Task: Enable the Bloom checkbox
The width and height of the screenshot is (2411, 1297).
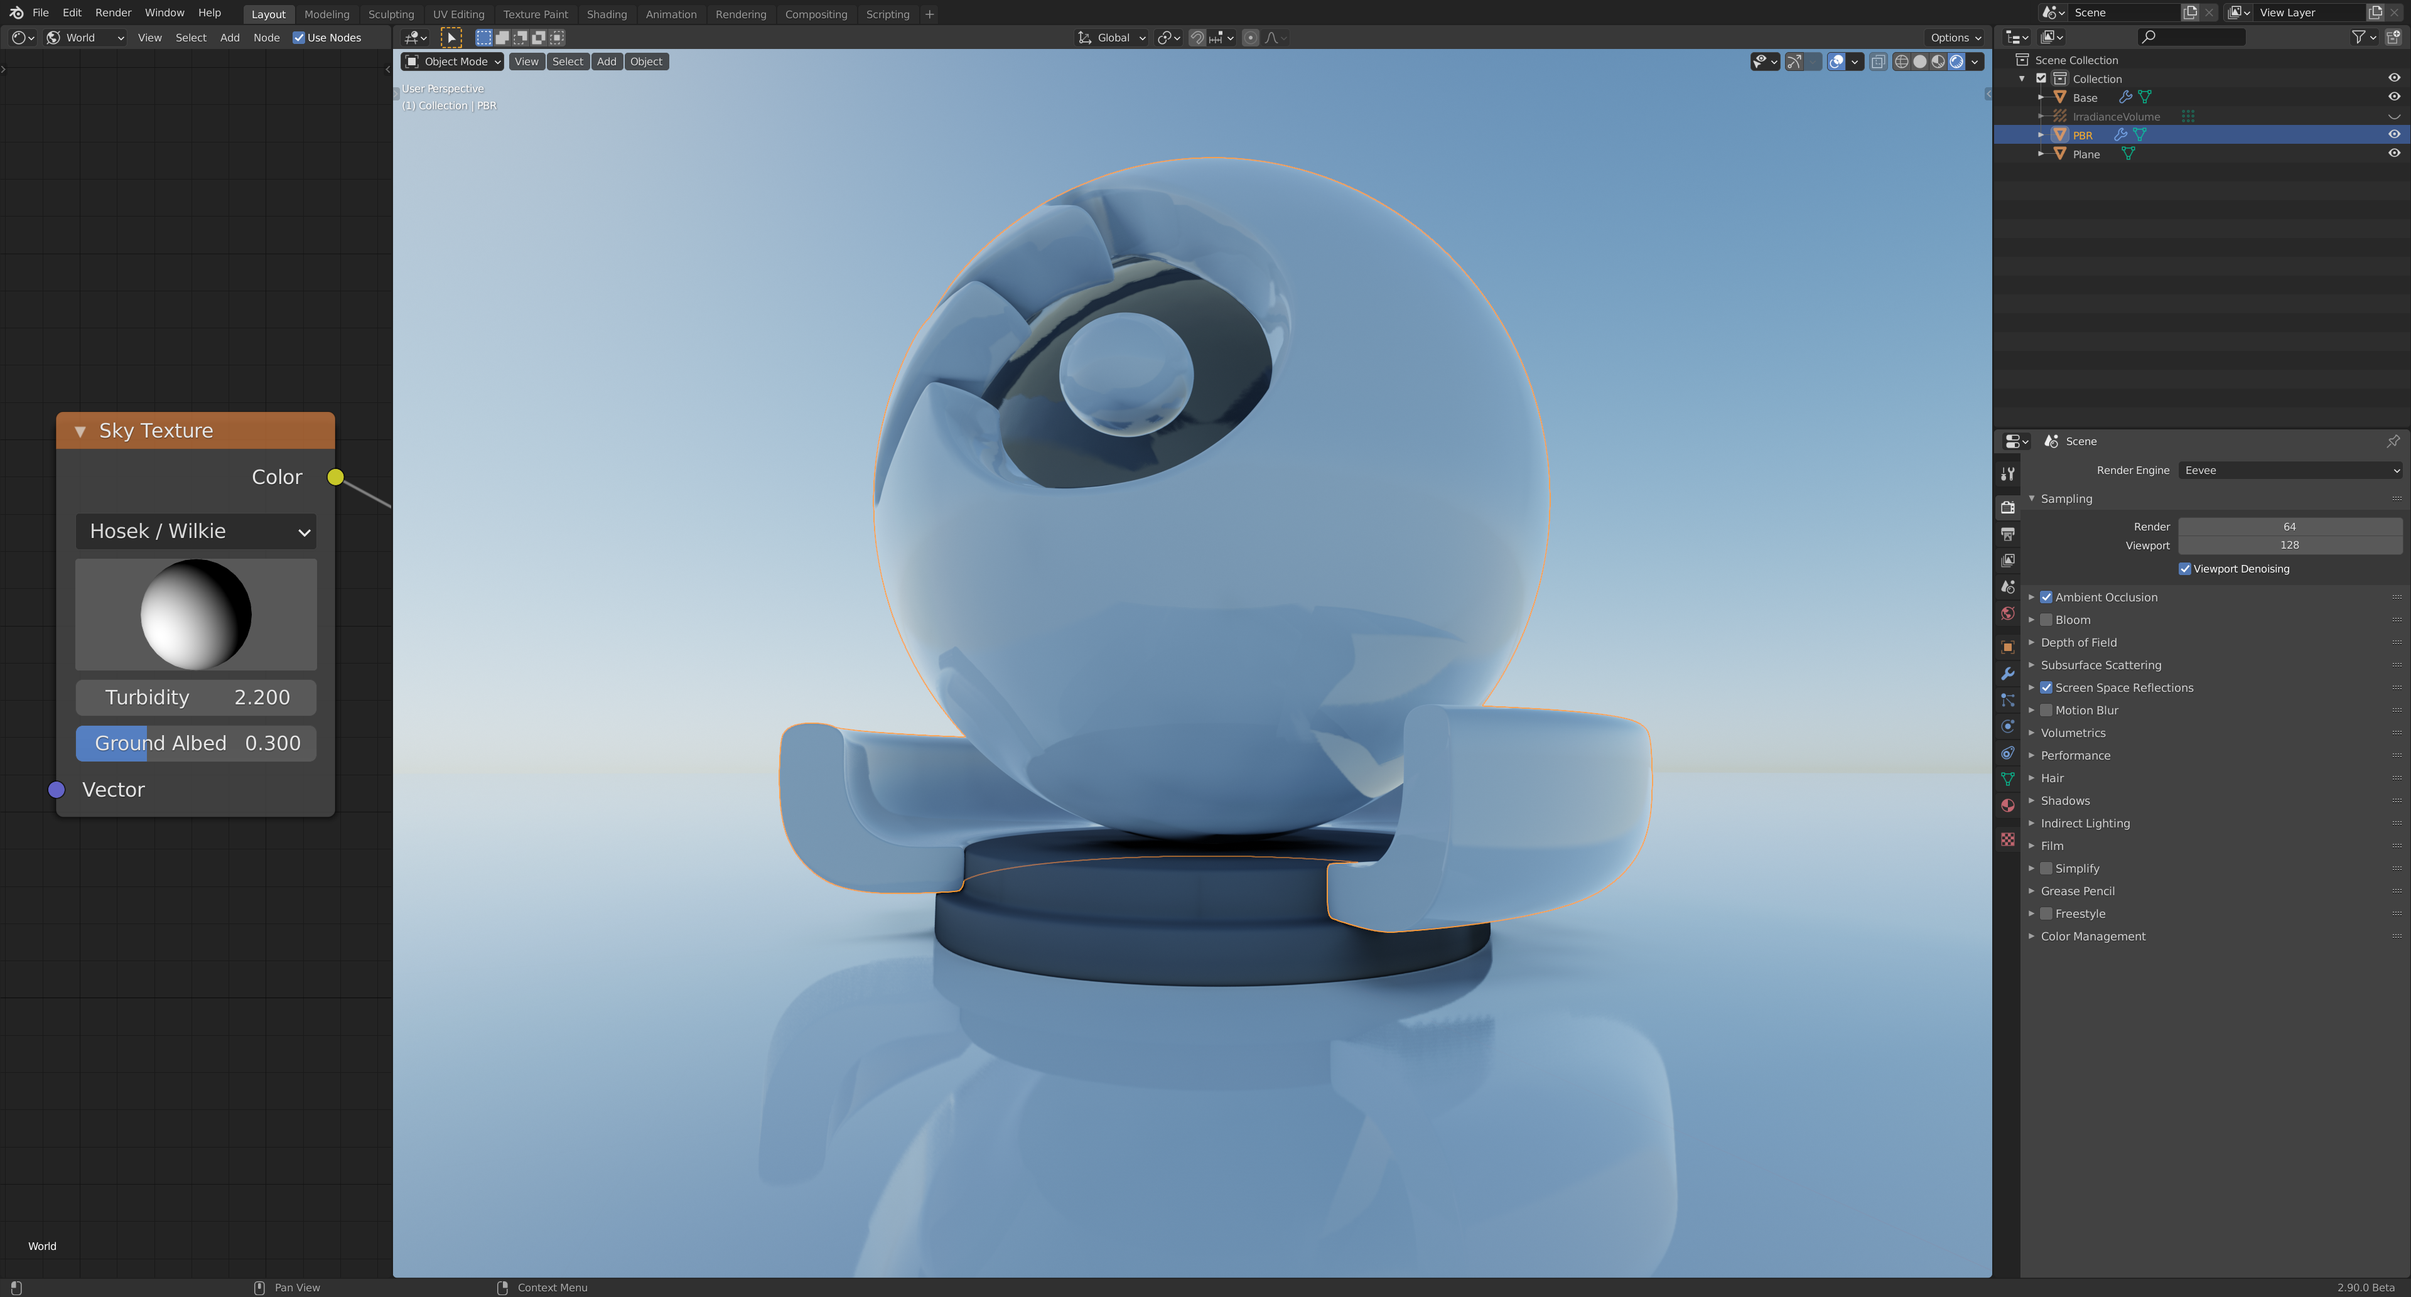Action: (2046, 620)
